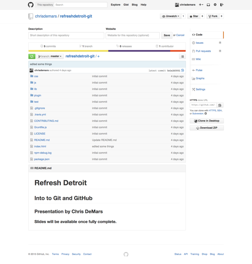Open README.md in the file list
The image size is (252, 264).
click(42, 140)
